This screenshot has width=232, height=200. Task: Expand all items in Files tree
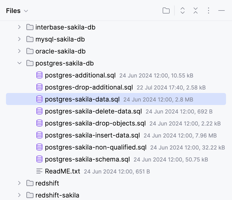coord(183,10)
